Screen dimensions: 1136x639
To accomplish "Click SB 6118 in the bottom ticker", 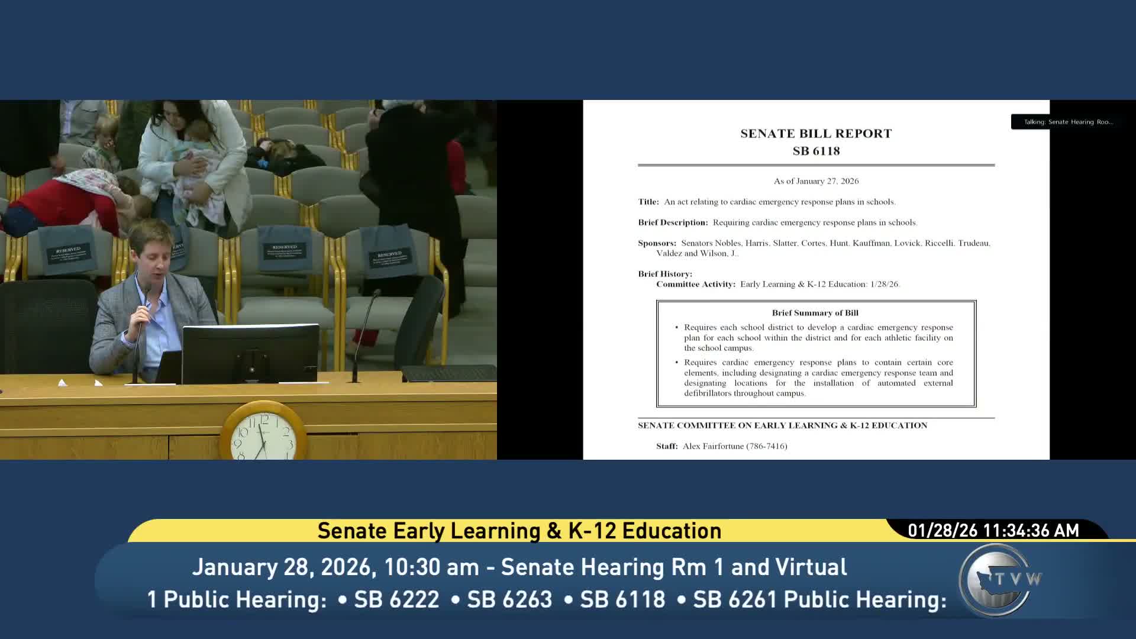I will (622, 599).
